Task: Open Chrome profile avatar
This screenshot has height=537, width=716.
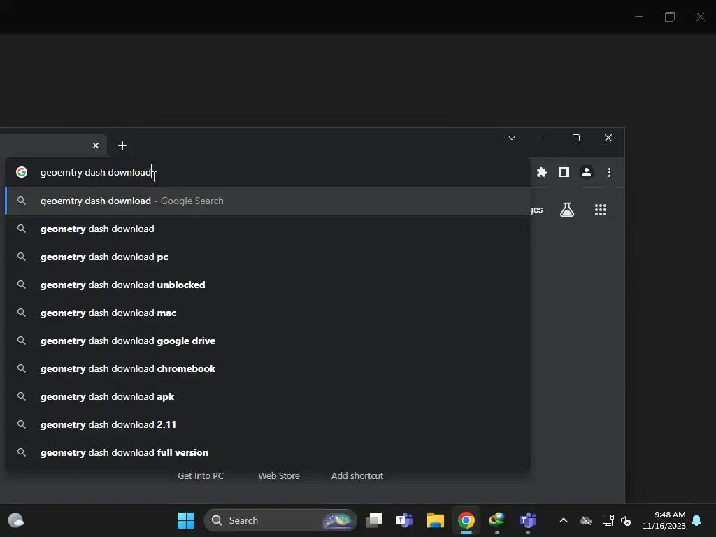Action: click(587, 172)
